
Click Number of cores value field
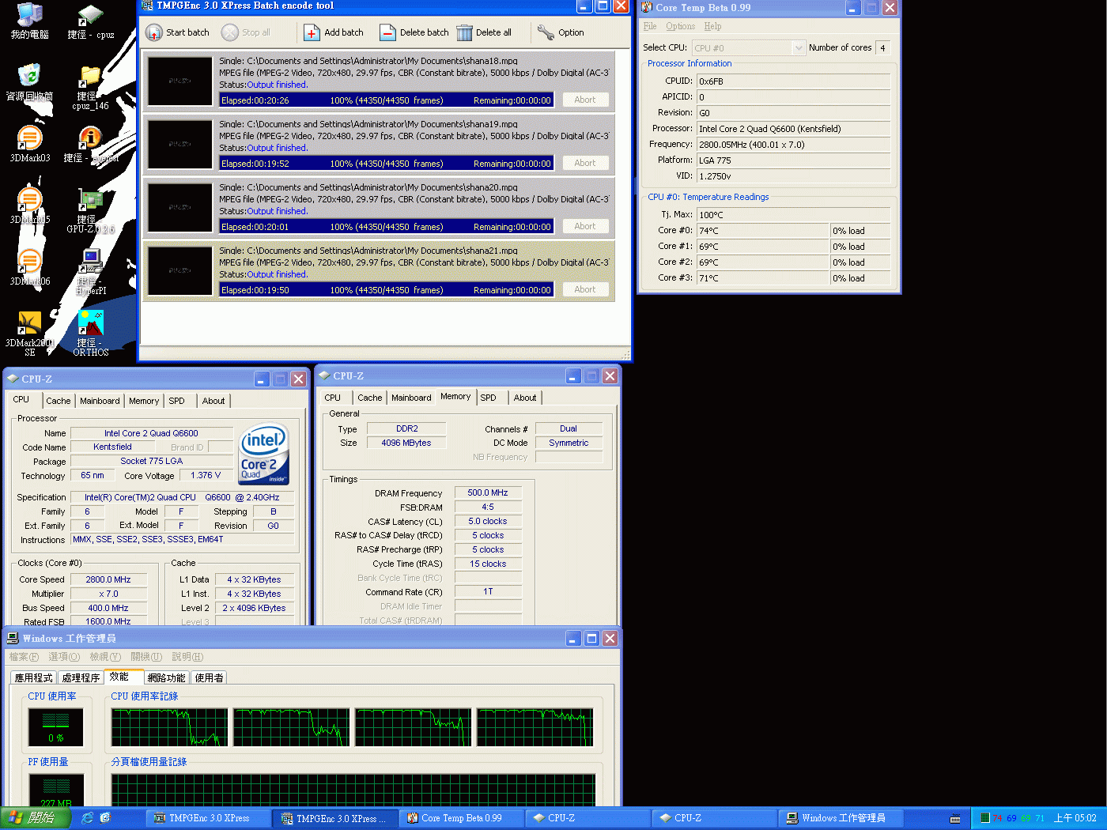[882, 48]
